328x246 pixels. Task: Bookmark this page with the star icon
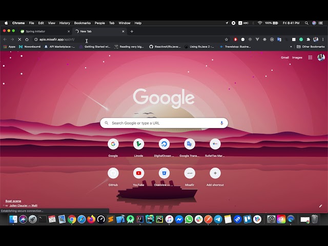[226, 39]
